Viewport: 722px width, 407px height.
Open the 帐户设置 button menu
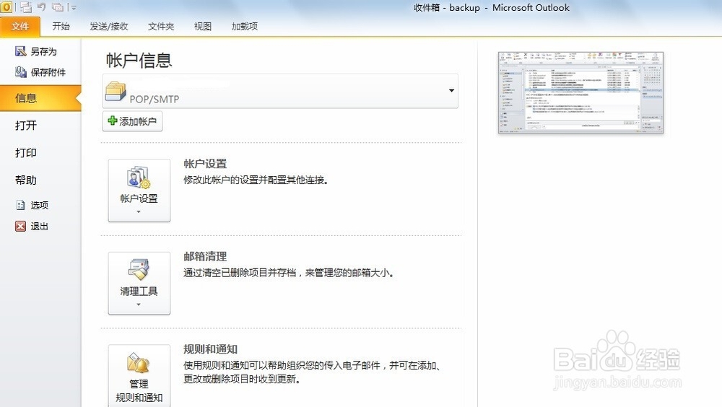click(139, 191)
